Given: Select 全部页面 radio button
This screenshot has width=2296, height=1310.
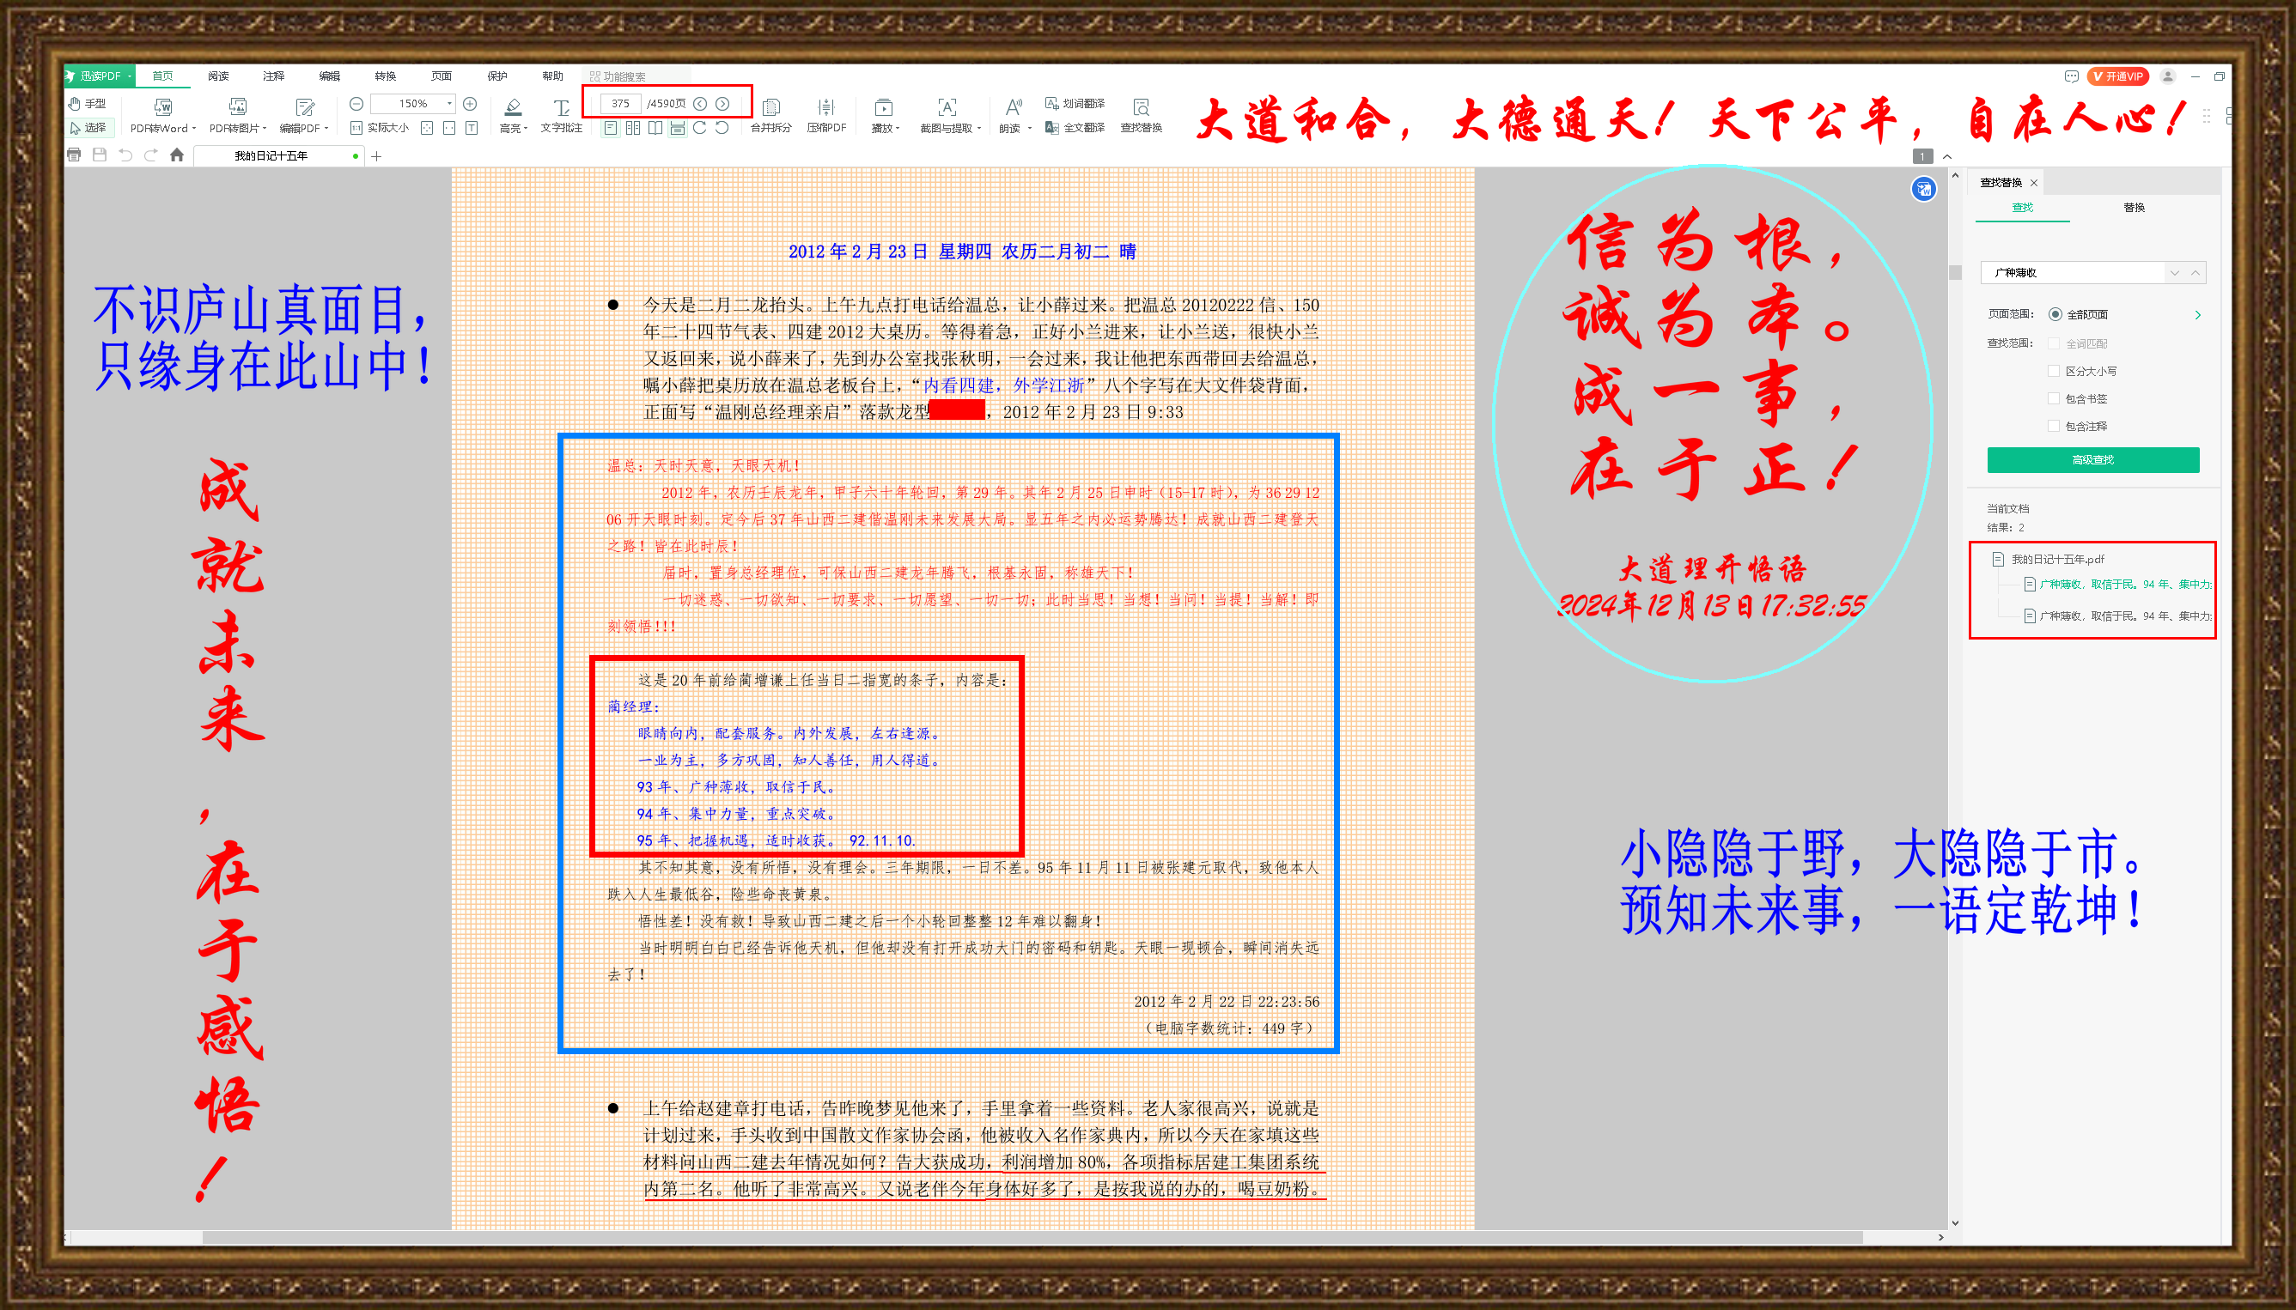Looking at the screenshot, I should [x=2055, y=314].
